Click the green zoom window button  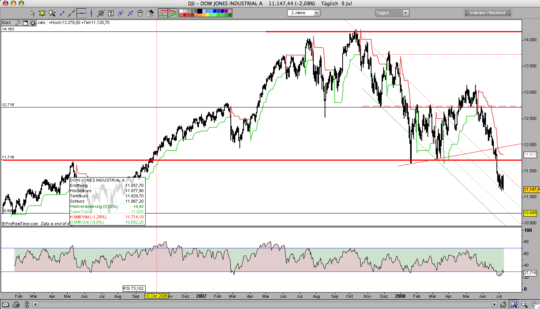tap(21, 3)
